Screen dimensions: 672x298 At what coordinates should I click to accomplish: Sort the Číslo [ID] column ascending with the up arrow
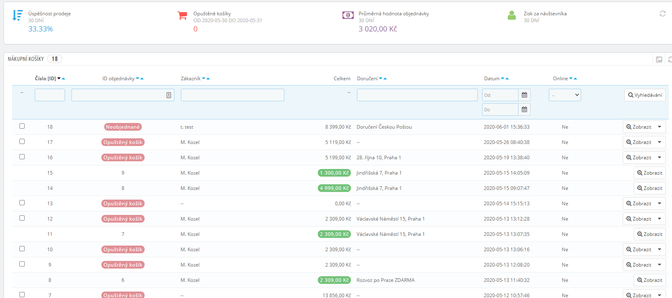tap(63, 79)
